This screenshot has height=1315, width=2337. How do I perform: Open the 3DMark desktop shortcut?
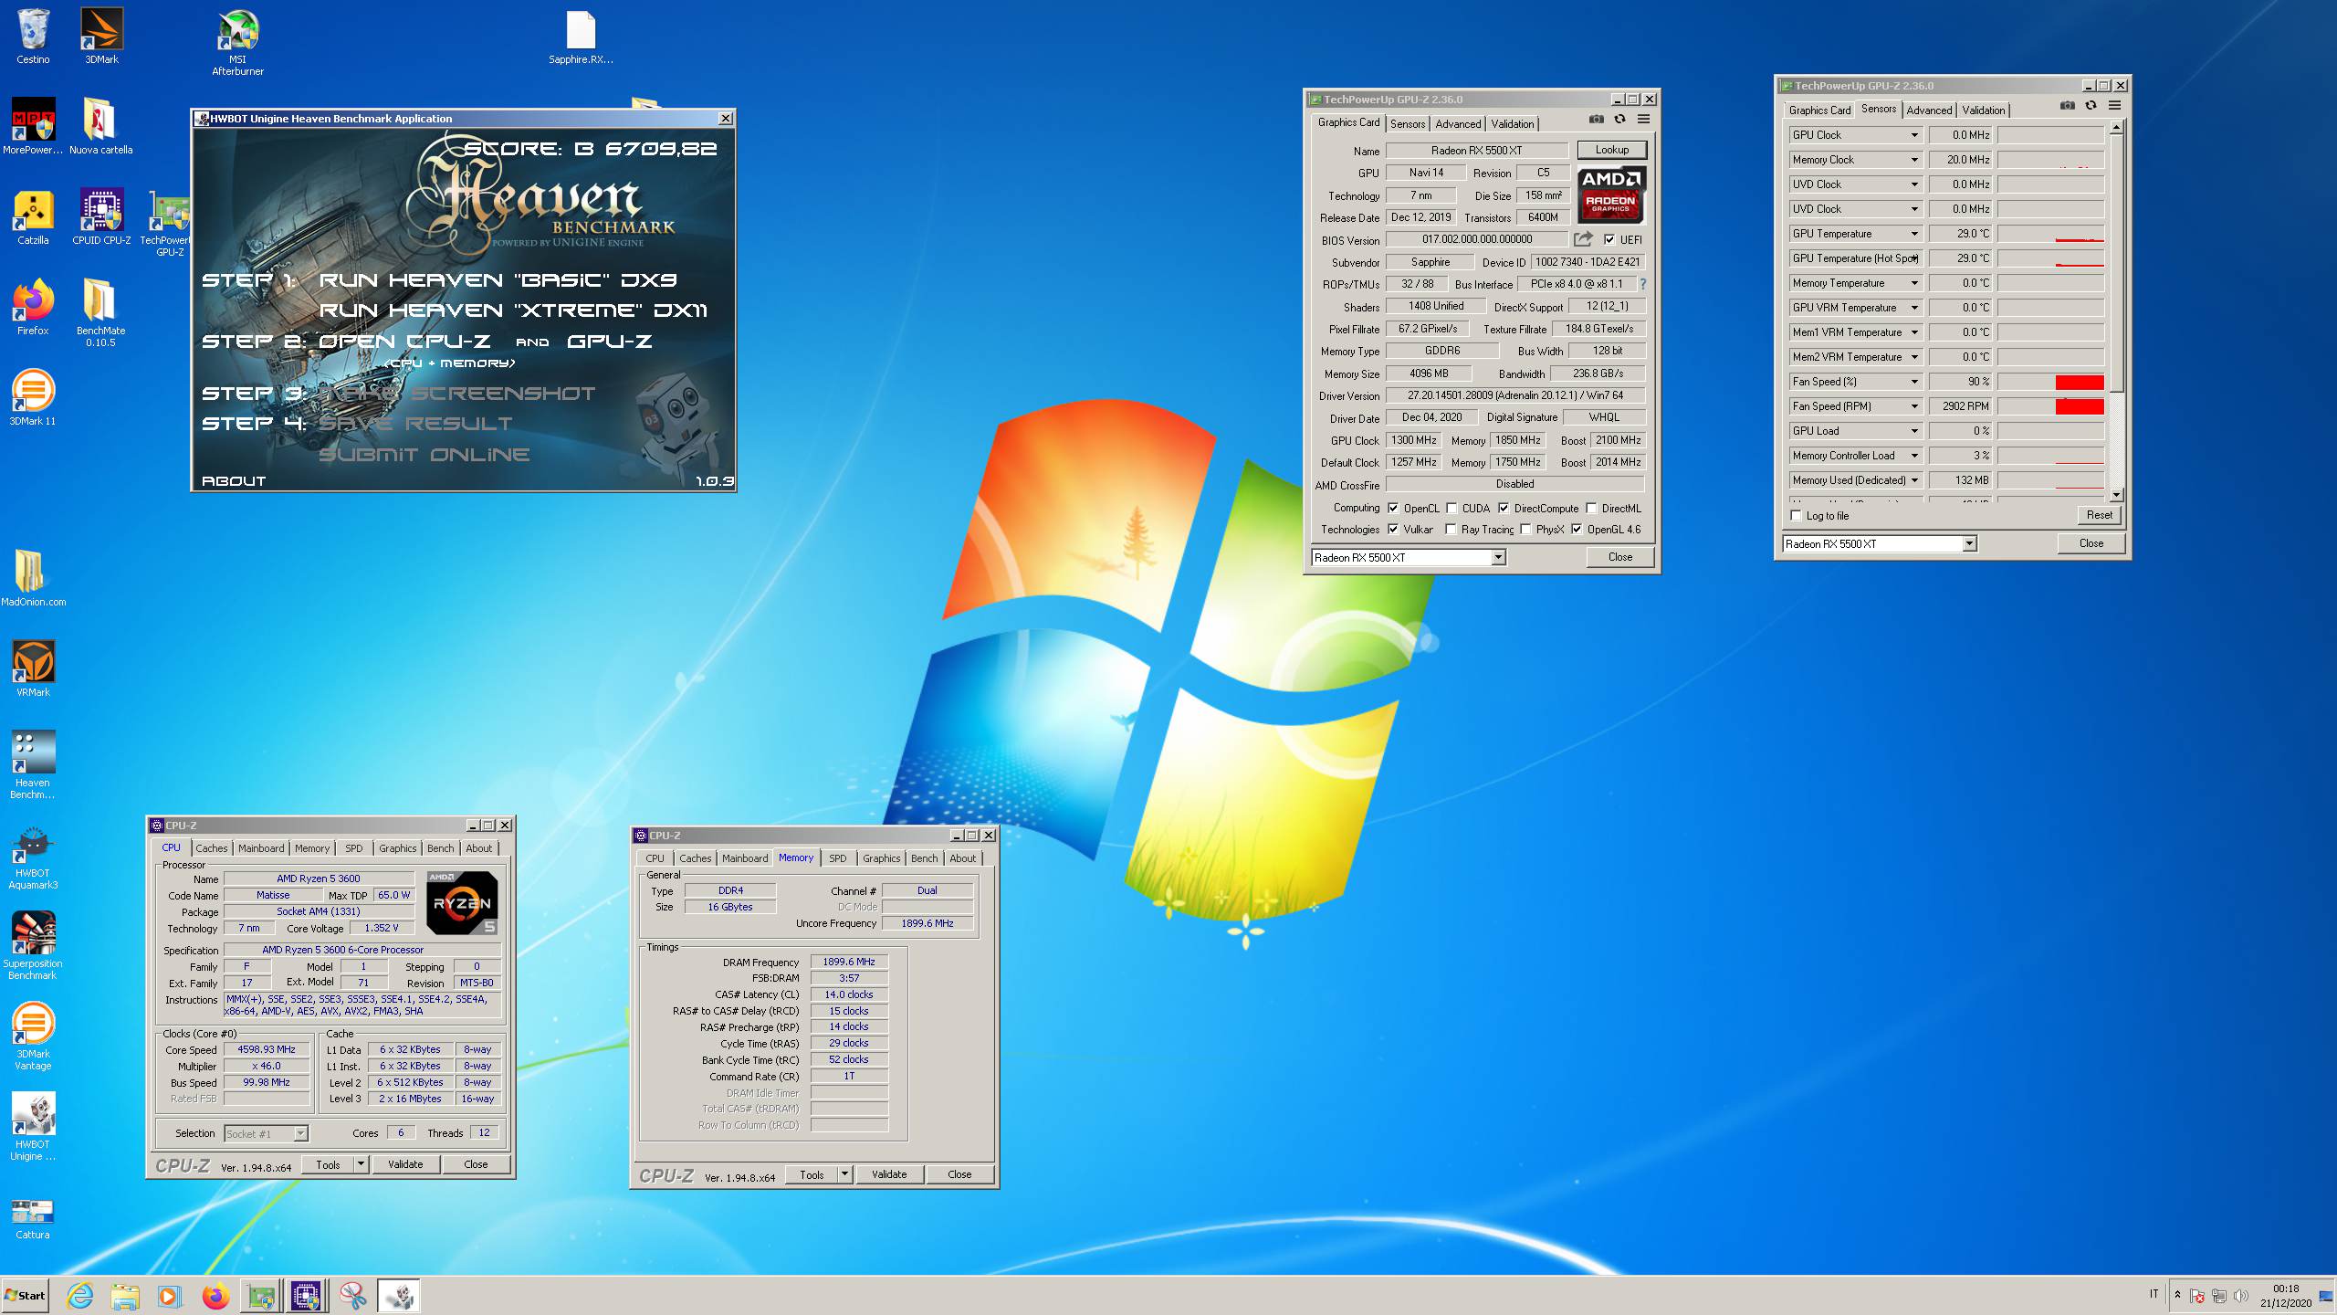pyautogui.click(x=101, y=37)
